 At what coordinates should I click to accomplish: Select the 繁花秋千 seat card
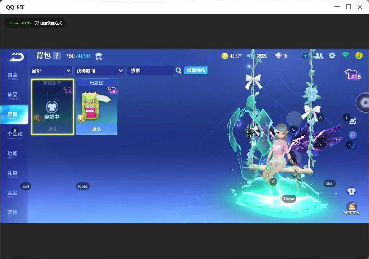pyautogui.click(x=53, y=107)
